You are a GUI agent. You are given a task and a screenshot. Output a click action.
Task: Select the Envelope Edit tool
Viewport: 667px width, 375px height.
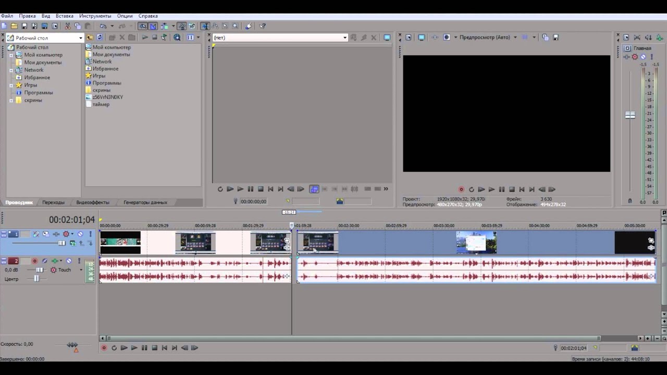coord(215,26)
